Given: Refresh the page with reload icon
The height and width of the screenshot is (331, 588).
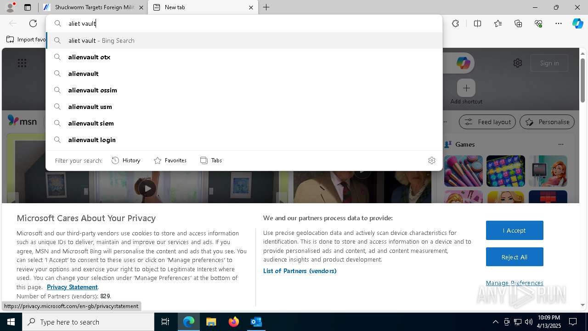Looking at the screenshot, I should [x=33, y=23].
